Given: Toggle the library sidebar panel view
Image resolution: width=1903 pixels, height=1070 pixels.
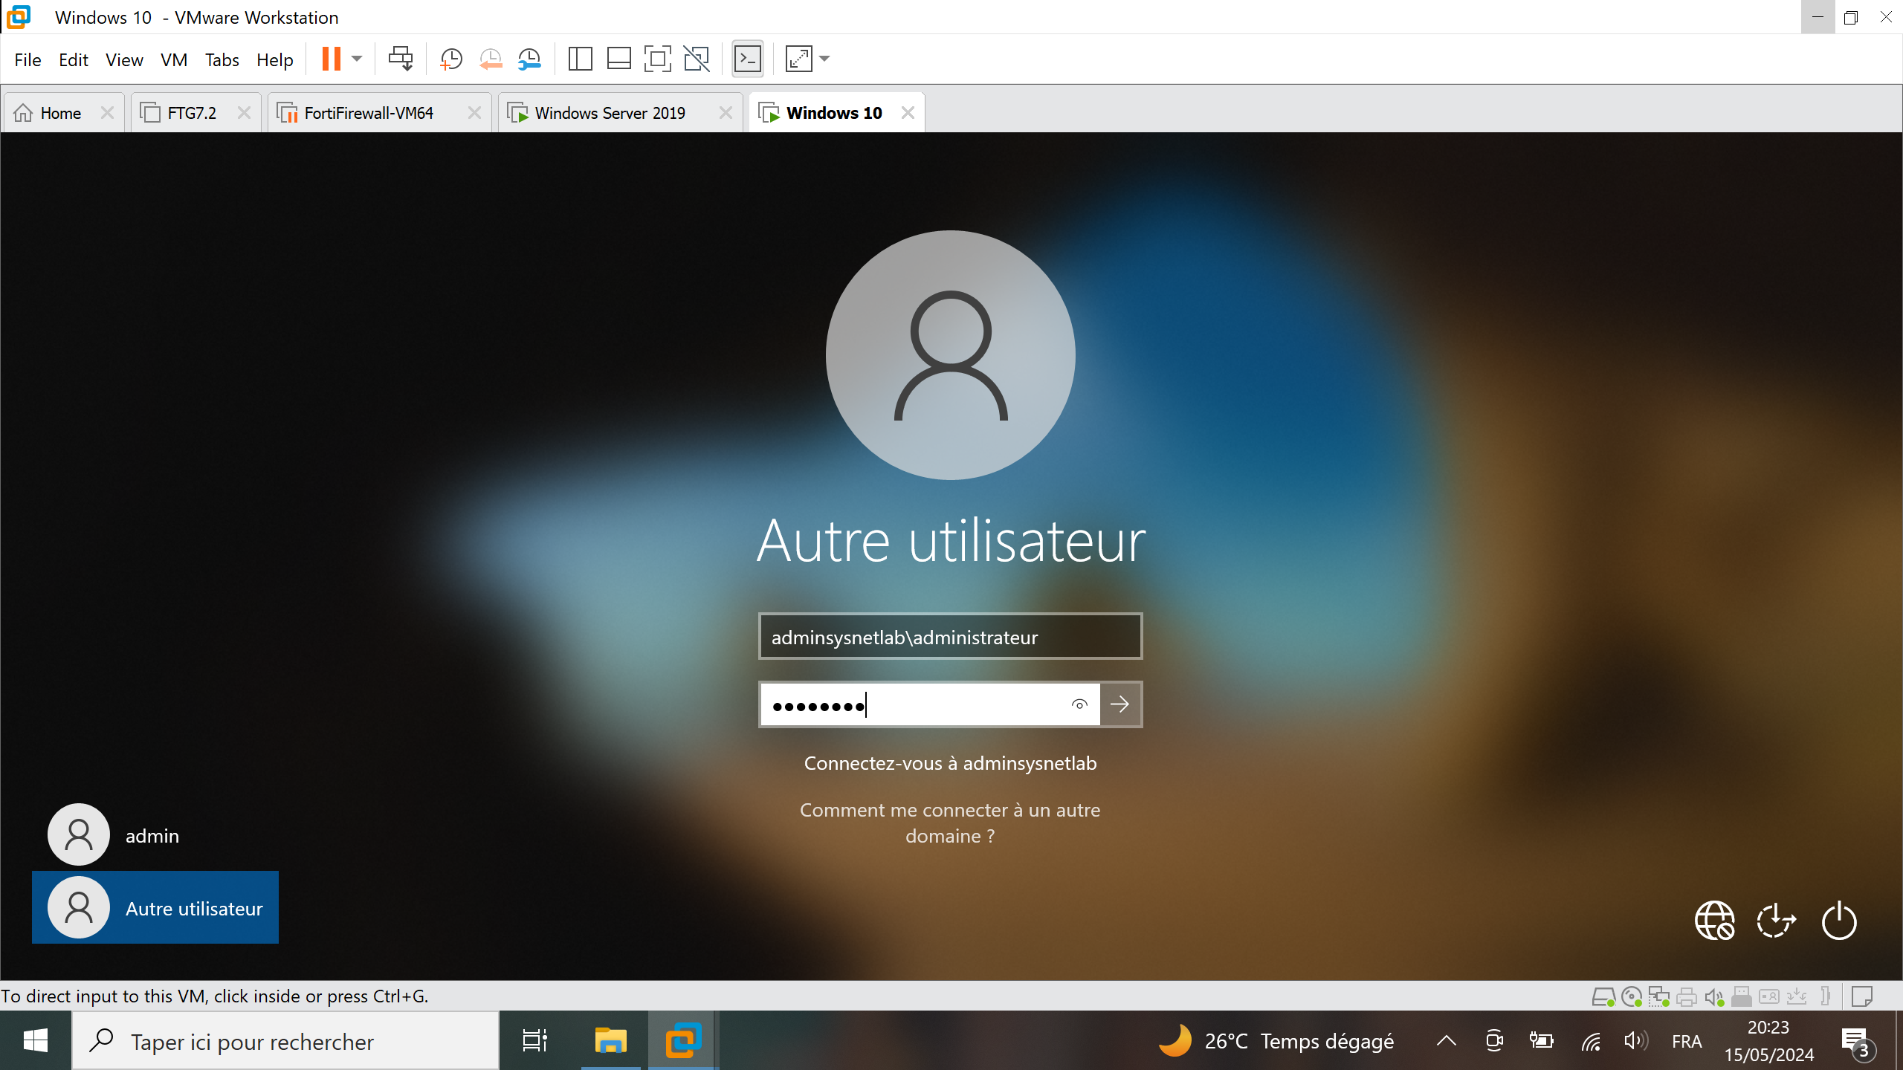Looking at the screenshot, I should pyautogui.click(x=580, y=59).
